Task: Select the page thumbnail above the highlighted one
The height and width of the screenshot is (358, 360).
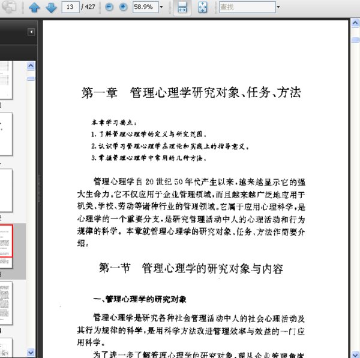Action: point(6,190)
